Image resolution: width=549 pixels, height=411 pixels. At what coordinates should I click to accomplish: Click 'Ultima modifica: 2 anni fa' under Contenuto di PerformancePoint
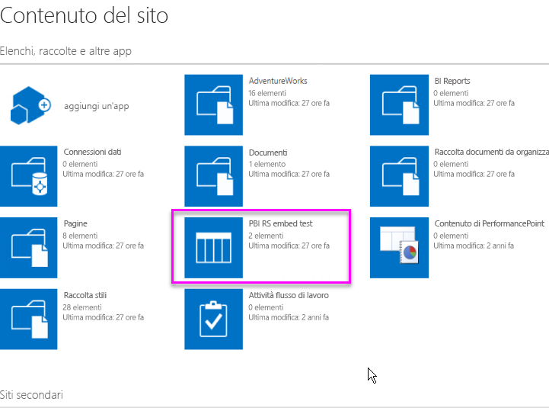pyautogui.click(x=474, y=246)
